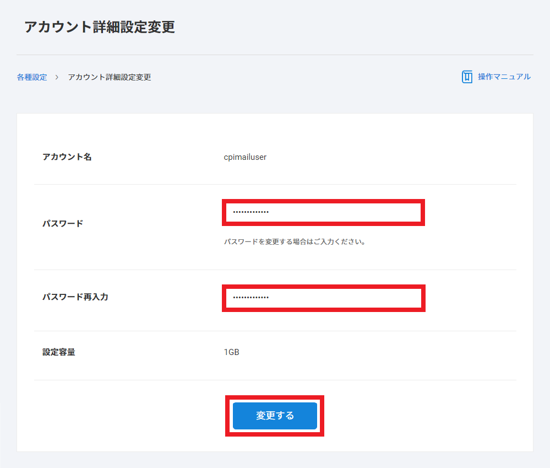The height and width of the screenshot is (468, 550).
Task: Click the パスワード row label
Action: tap(63, 224)
